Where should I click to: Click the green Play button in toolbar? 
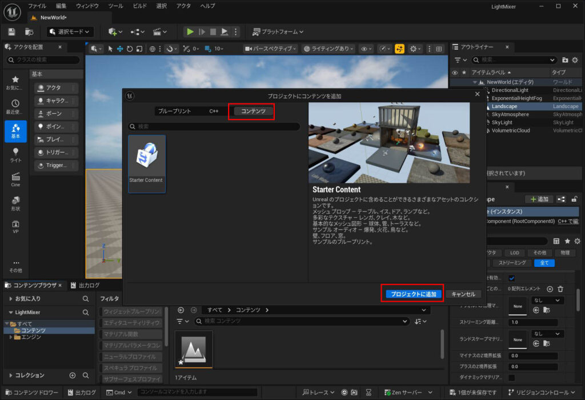tap(190, 32)
